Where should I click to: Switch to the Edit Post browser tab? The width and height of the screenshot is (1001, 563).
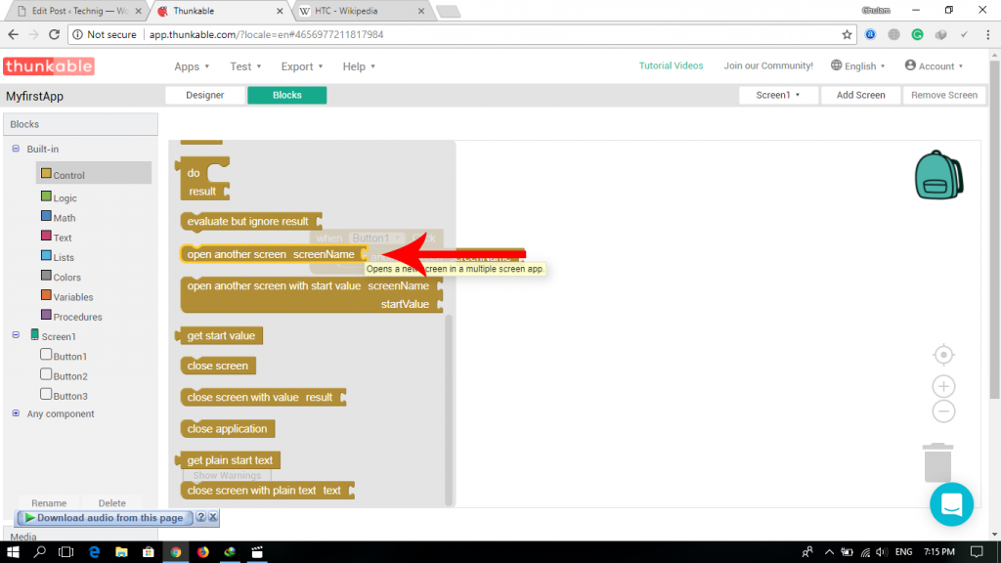point(80,11)
